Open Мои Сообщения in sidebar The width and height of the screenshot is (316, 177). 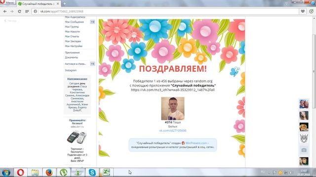coord(74,22)
